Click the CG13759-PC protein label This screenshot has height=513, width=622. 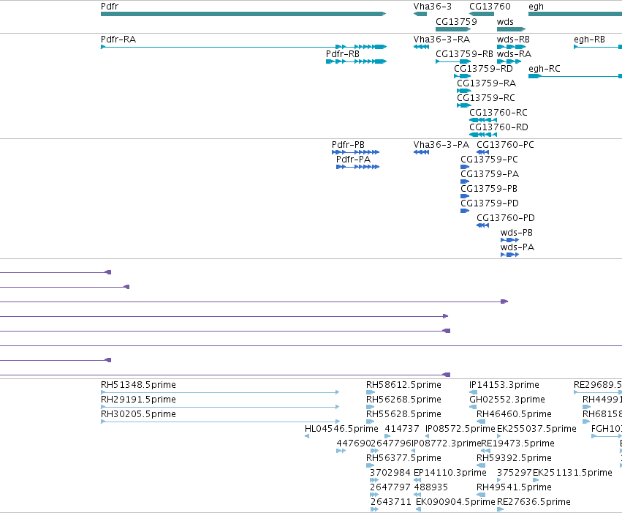click(x=489, y=160)
